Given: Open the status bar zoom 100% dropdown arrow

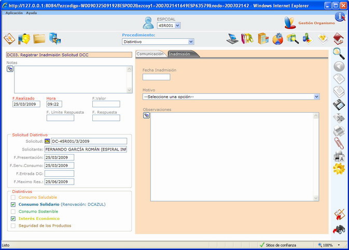Looking at the screenshot, I should tap(339, 245).
